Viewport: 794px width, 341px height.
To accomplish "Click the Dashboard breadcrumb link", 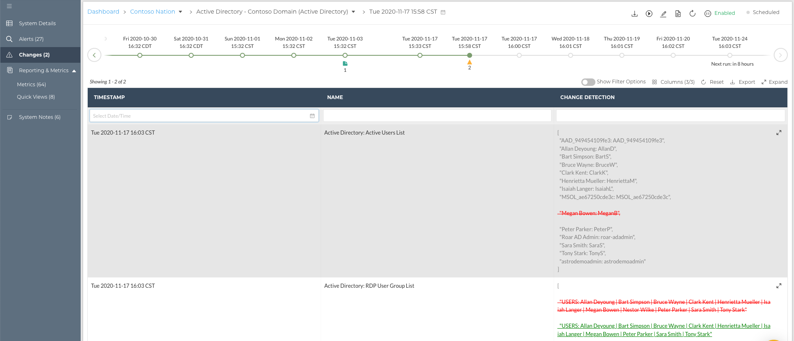I will (x=103, y=12).
